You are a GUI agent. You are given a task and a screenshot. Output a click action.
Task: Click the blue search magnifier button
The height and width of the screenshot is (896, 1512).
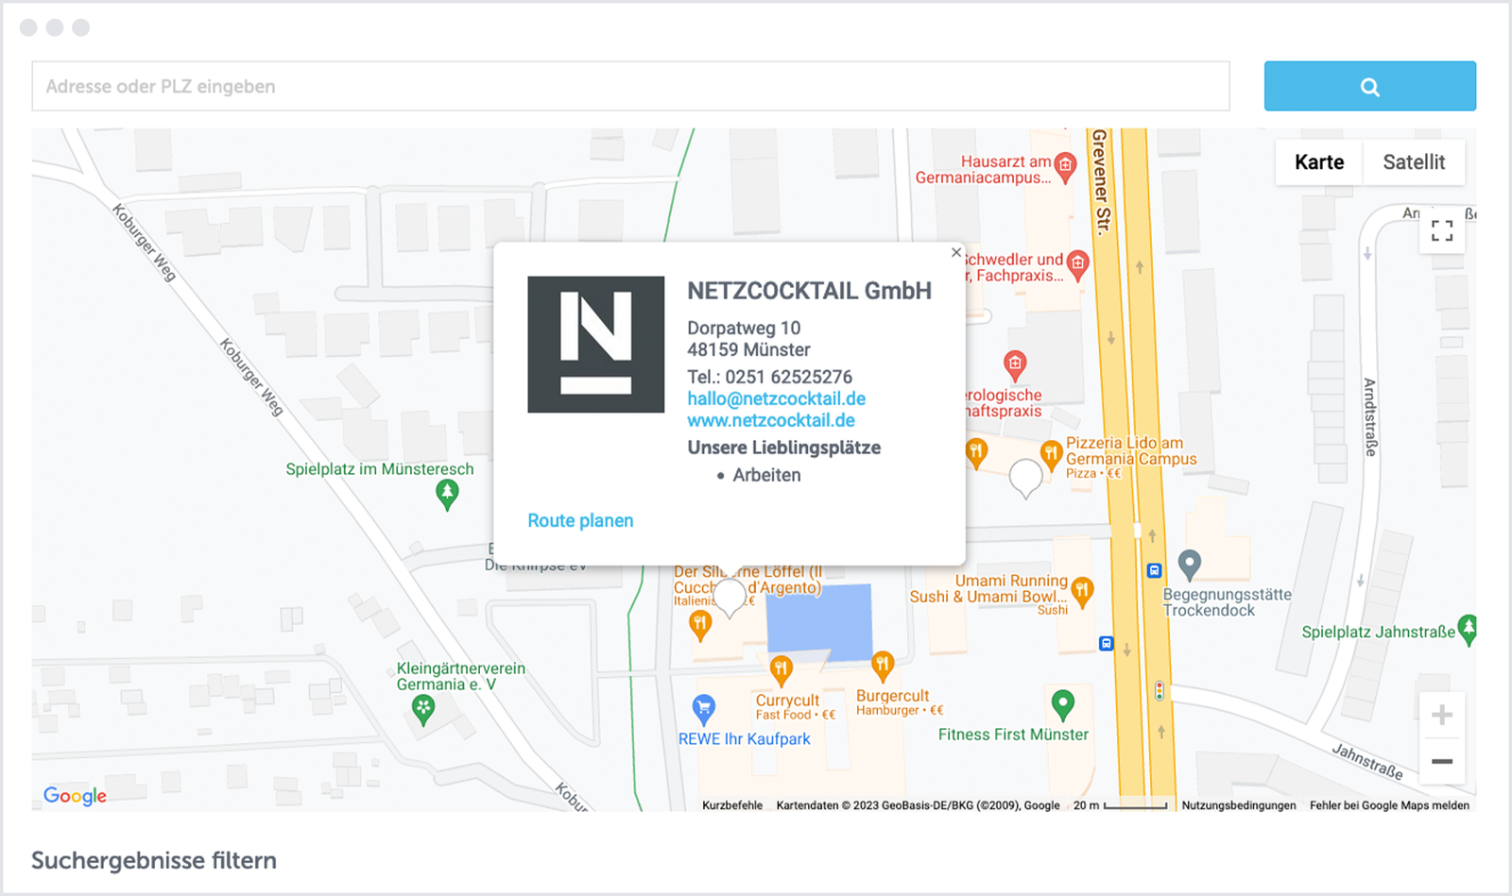point(1369,87)
